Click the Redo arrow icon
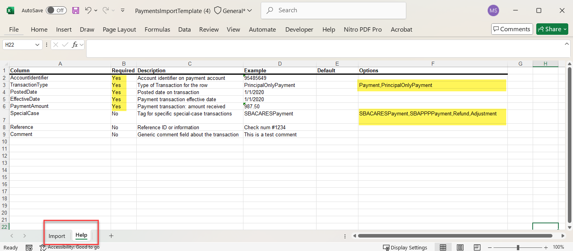Viewport: 573px width, 251px height. click(106, 10)
